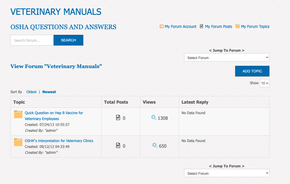This screenshot has height=184, width=290.
Task: Open the top Select Forum dropdown
Action: coord(227,57)
